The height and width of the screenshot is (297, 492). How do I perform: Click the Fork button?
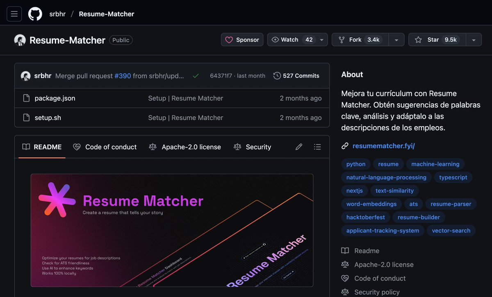360,40
